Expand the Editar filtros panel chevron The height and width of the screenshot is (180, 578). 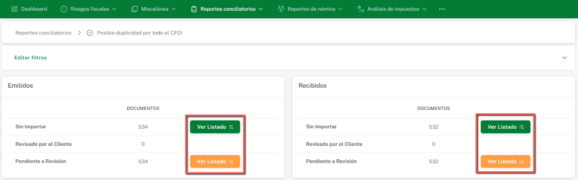pos(564,58)
